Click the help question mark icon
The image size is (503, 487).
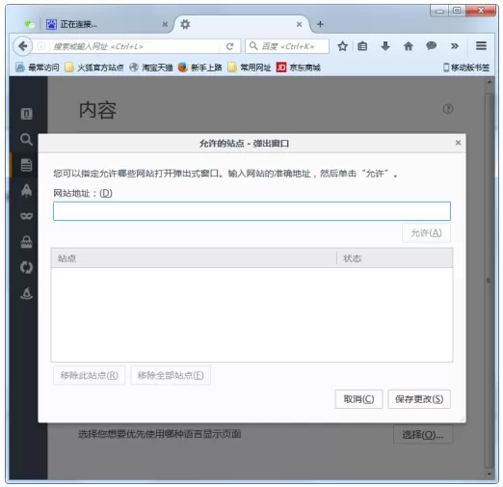[x=448, y=109]
